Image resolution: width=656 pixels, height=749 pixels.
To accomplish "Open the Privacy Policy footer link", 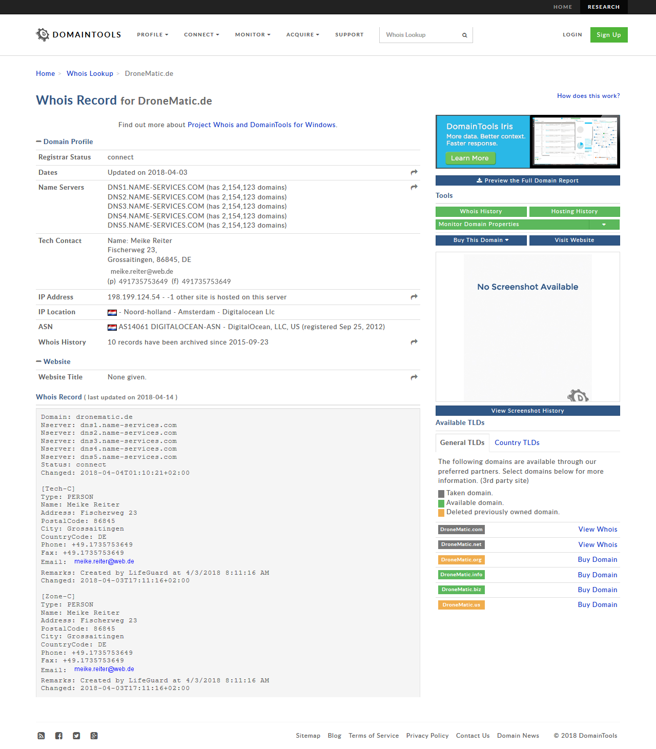I will click(x=427, y=736).
